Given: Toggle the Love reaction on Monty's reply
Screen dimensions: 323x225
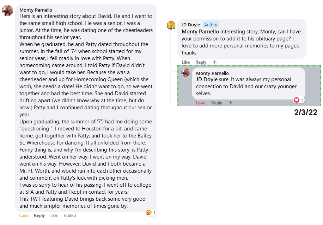Looking at the screenshot, I should point(201,103).
